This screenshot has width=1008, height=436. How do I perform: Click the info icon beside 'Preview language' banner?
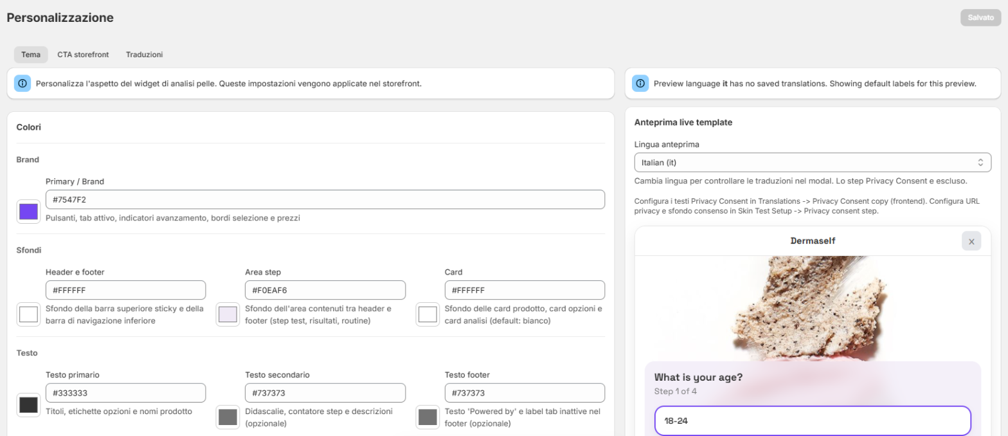(x=640, y=84)
